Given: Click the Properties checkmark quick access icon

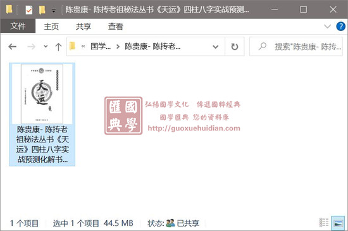Looking at the screenshot, I should (x=29, y=9).
